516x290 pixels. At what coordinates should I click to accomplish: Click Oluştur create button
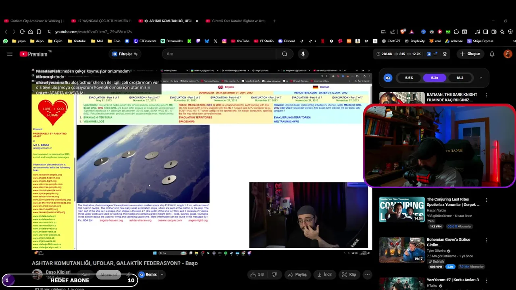point(470,54)
